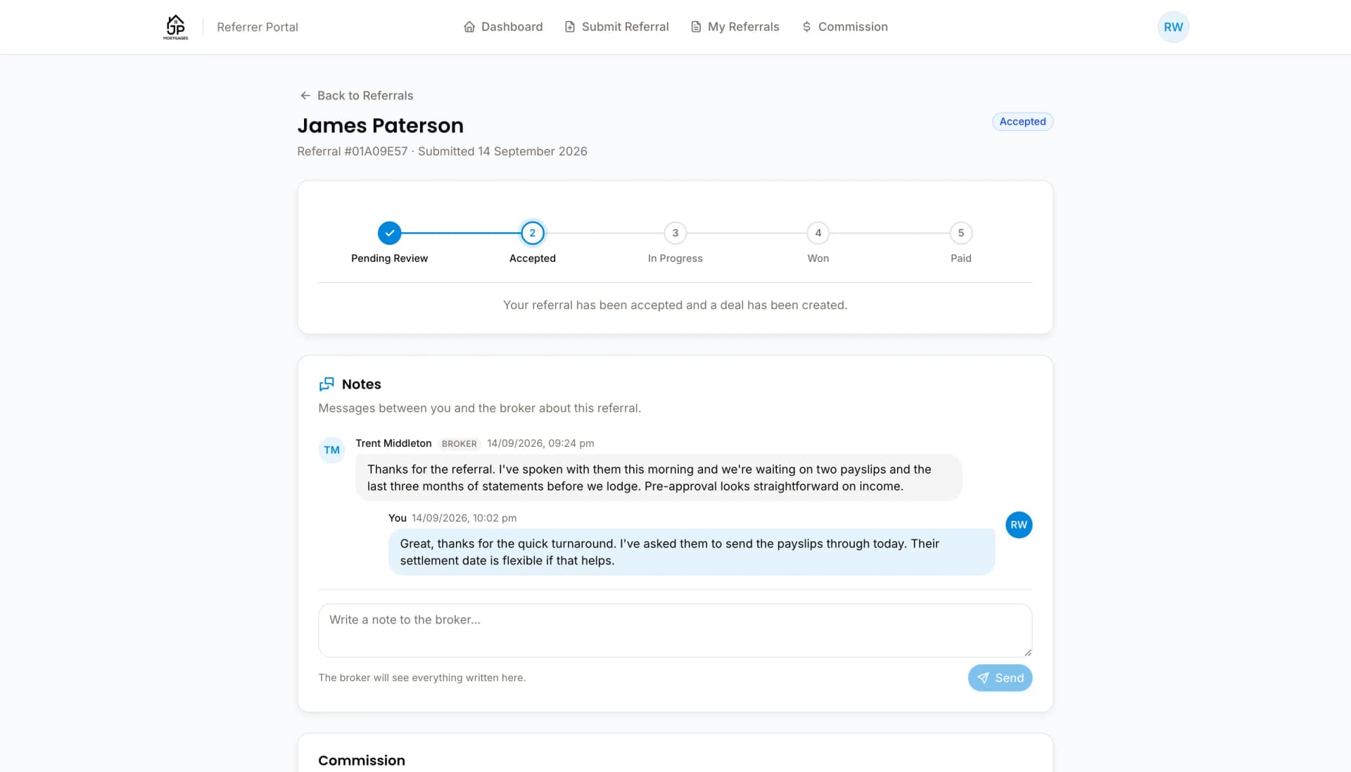Open Submit Referral in the navigation
1351x772 pixels.
[616, 27]
